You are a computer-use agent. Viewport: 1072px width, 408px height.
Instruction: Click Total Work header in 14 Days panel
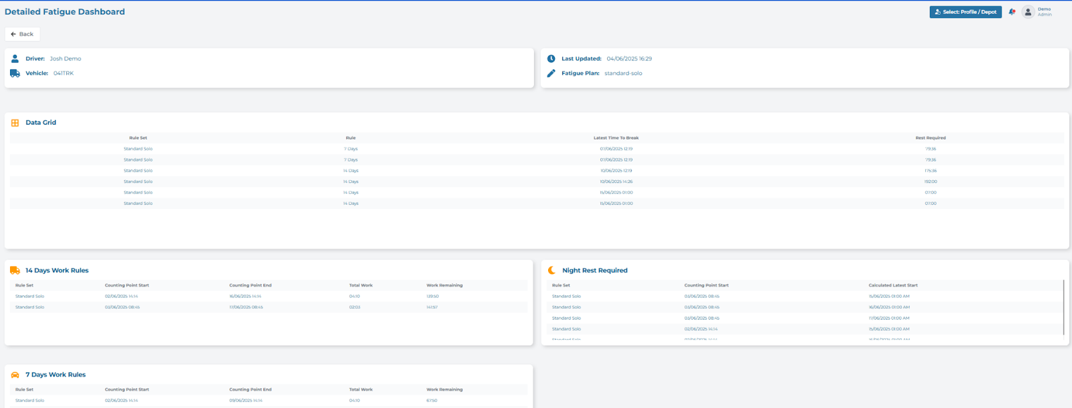[361, 285]
